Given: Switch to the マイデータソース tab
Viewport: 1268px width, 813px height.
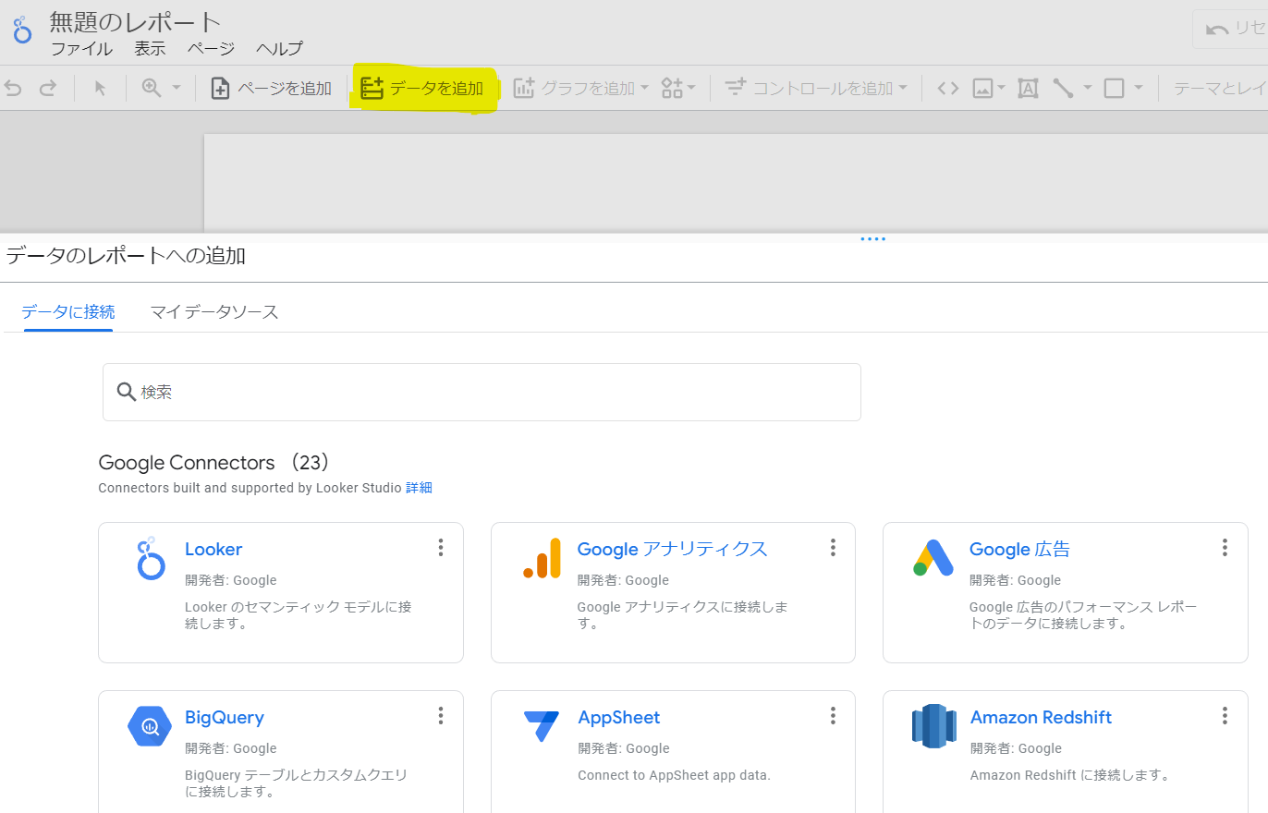Looking at the screenshot, I should (x=214, y=311).
